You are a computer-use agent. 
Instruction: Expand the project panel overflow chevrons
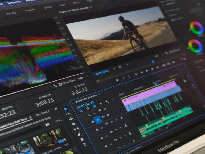(x=56, y=108)
